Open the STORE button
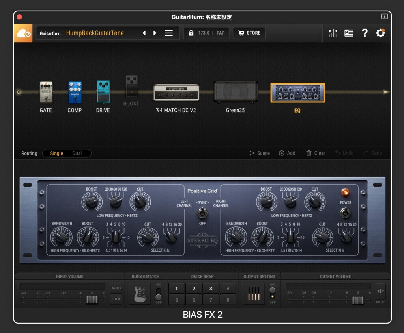Image resolution: width=404 pixels, height=333 pixels. (249, 33)
